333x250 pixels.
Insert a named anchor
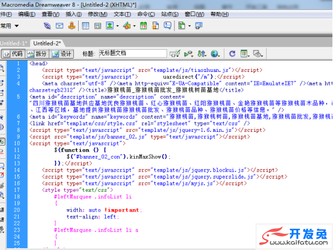[x=72, y=26]
